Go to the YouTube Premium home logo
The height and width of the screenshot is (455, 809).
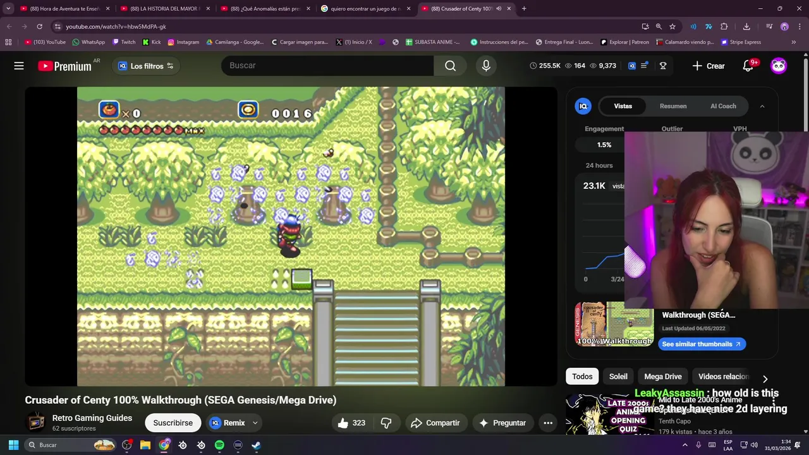click(x=65, y=66)
